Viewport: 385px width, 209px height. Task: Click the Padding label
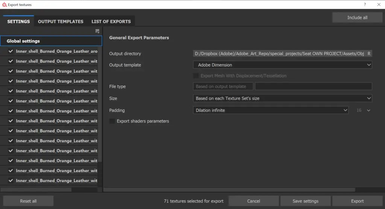pyautogui.click(x=117, y=110)
